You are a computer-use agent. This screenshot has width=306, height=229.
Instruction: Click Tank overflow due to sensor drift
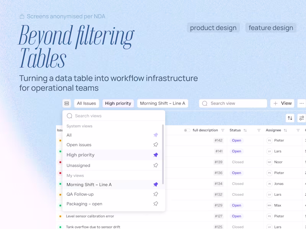coord(93,227)
